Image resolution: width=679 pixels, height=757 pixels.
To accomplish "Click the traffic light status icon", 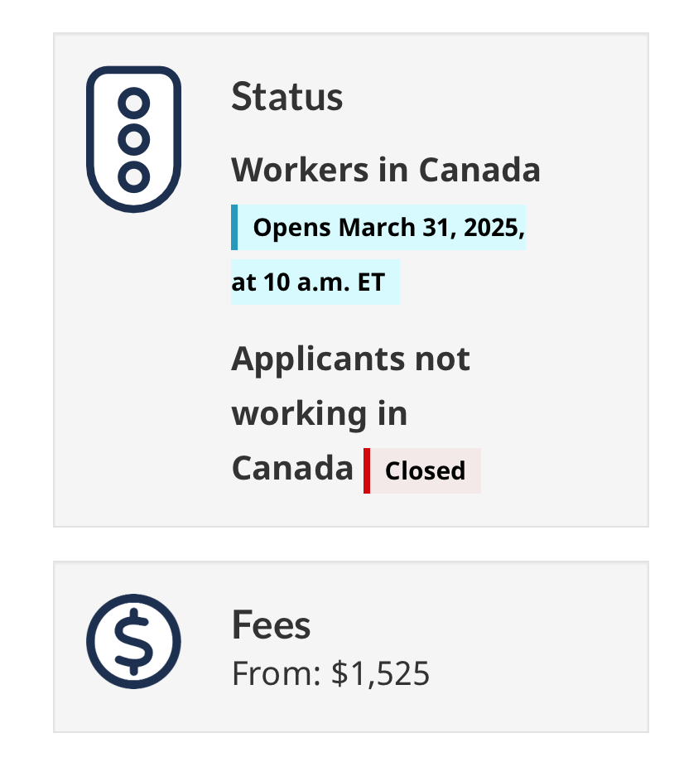I will tap(133, 139).
